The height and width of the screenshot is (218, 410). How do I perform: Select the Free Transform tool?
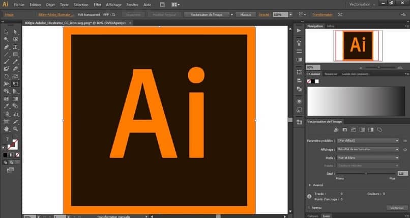pyautogui.click(x=15, y=84)
